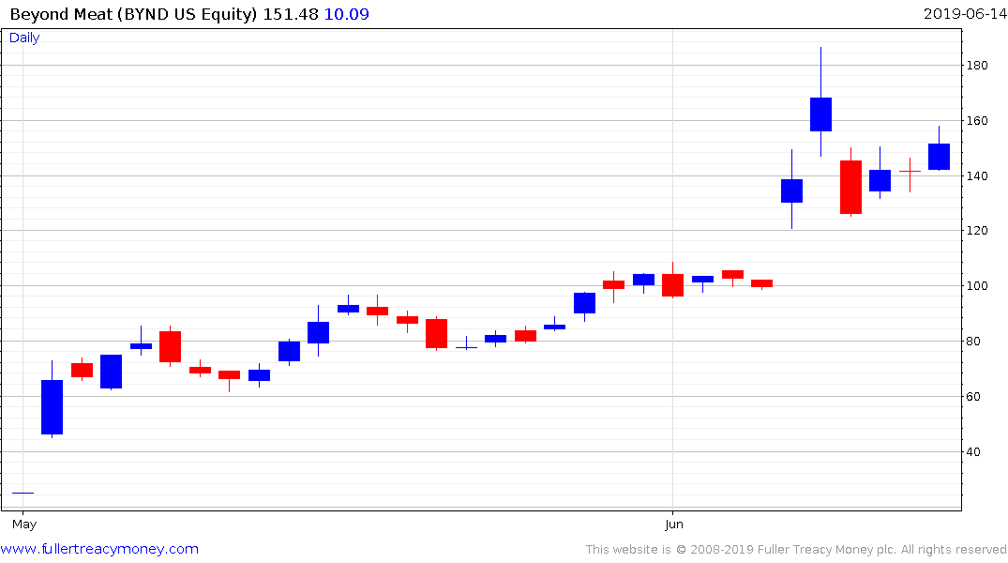Click the date 2019-06-14
This screenshot has height=563, width=1008.
coord(965,14)
